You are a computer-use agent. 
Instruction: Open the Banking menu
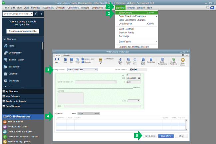click(x=120, y=8)
